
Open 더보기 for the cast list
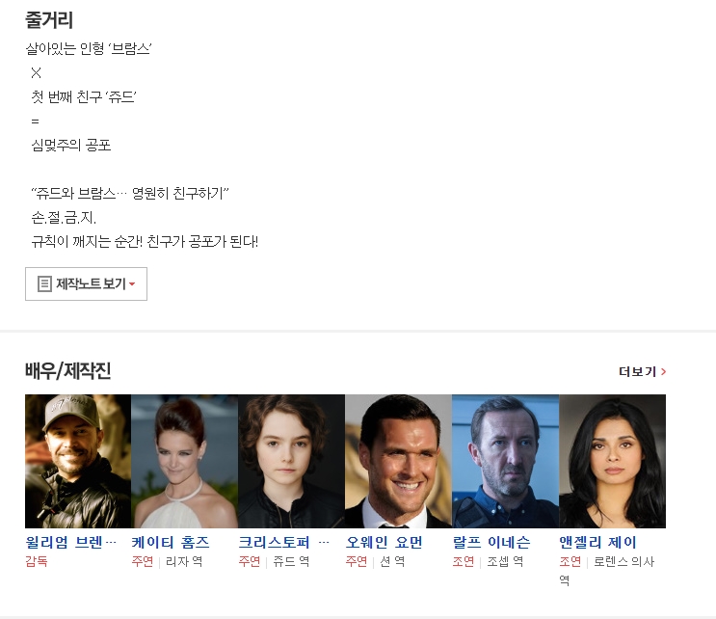click(642, 372)
